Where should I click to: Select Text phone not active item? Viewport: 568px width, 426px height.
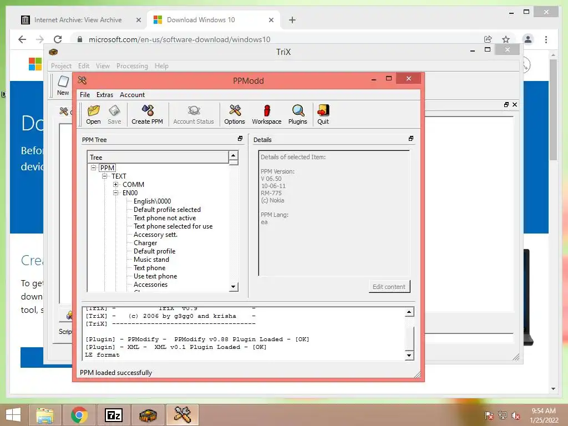pos(165,217)
